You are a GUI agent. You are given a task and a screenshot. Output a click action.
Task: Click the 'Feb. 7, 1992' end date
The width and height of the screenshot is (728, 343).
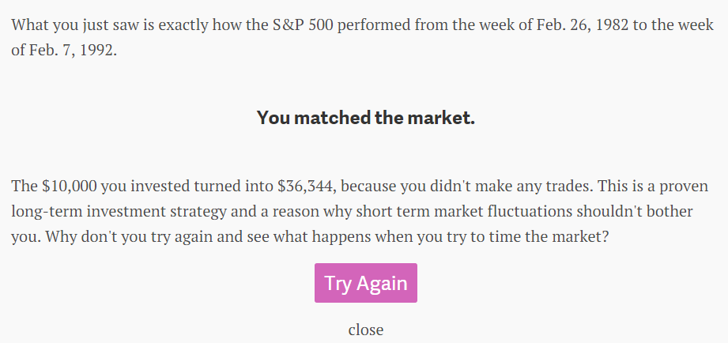[x=74, y=50]
